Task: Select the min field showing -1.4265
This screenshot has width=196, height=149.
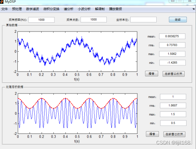Action: (x=173, y=63)
